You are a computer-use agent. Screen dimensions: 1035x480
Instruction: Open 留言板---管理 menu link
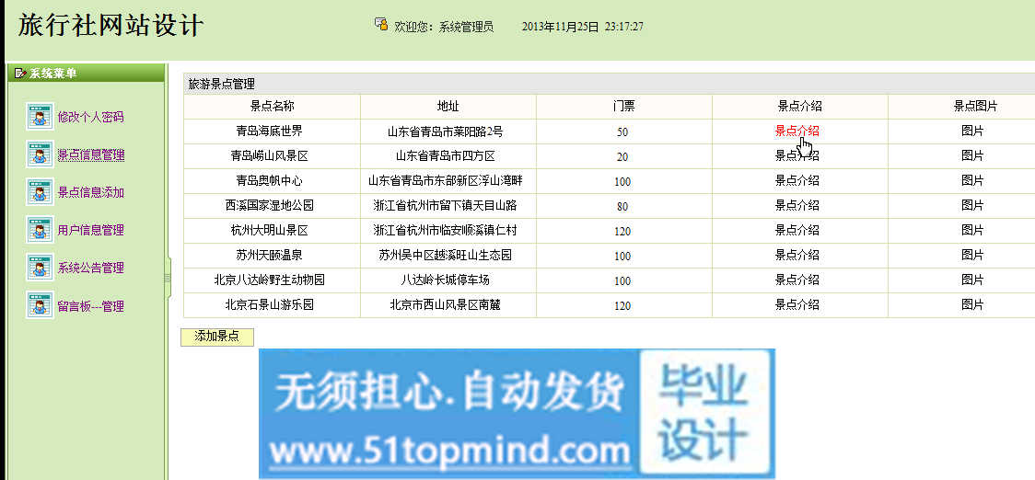click(x=91, y=306)
